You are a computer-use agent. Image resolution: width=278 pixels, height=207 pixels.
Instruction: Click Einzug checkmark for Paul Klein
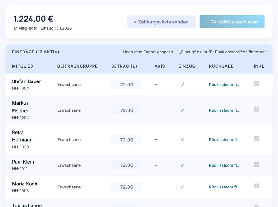tap(183, 165)
